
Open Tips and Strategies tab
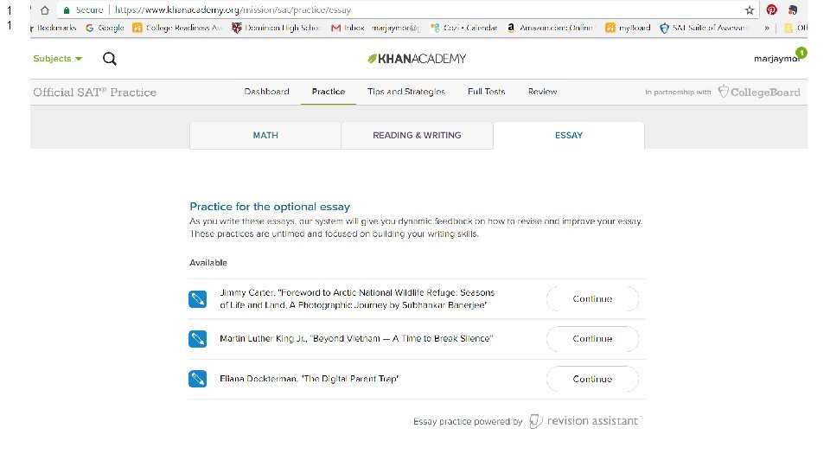point(406,92)
